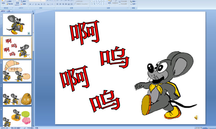This screenshot has width=216, height=129.
Task: Click the 132% zoom level button
Action: click(205, 128)
